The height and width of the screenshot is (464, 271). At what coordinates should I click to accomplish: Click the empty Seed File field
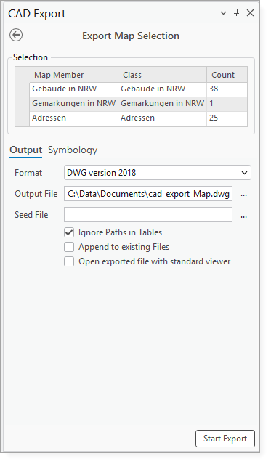coord(148,215)
